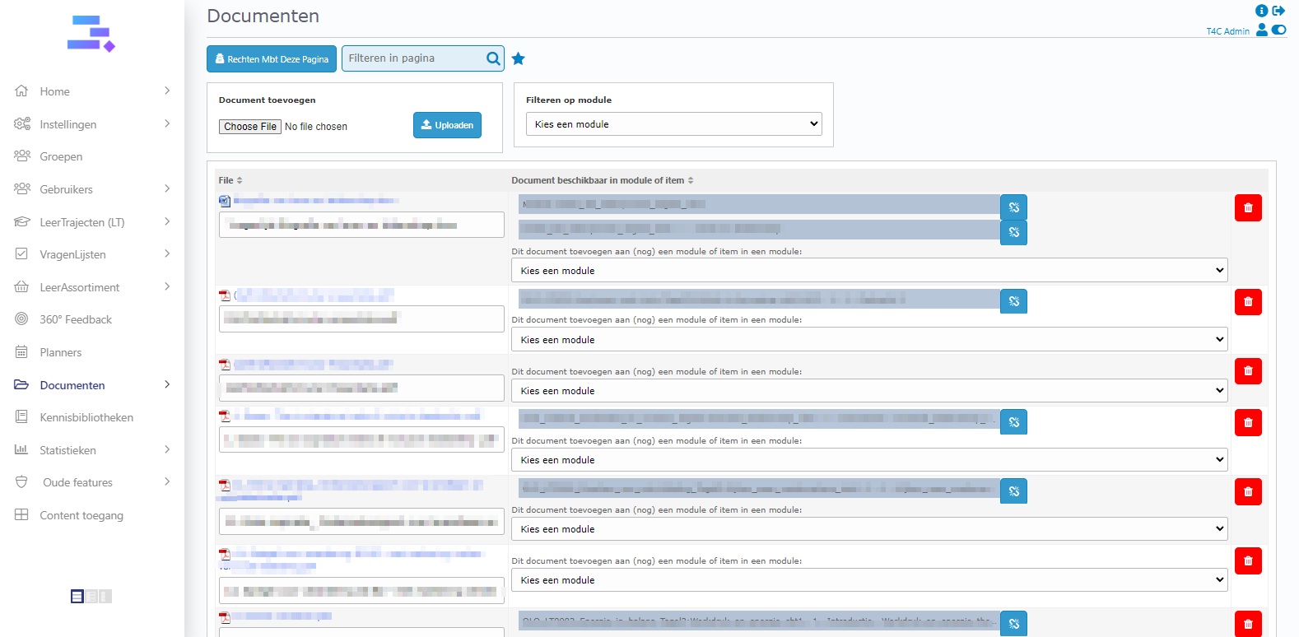Viewport: 1299px width, 637px height.
Task: Go to 360° Feedback in the sidebar
Action: [x=76, y=319]
